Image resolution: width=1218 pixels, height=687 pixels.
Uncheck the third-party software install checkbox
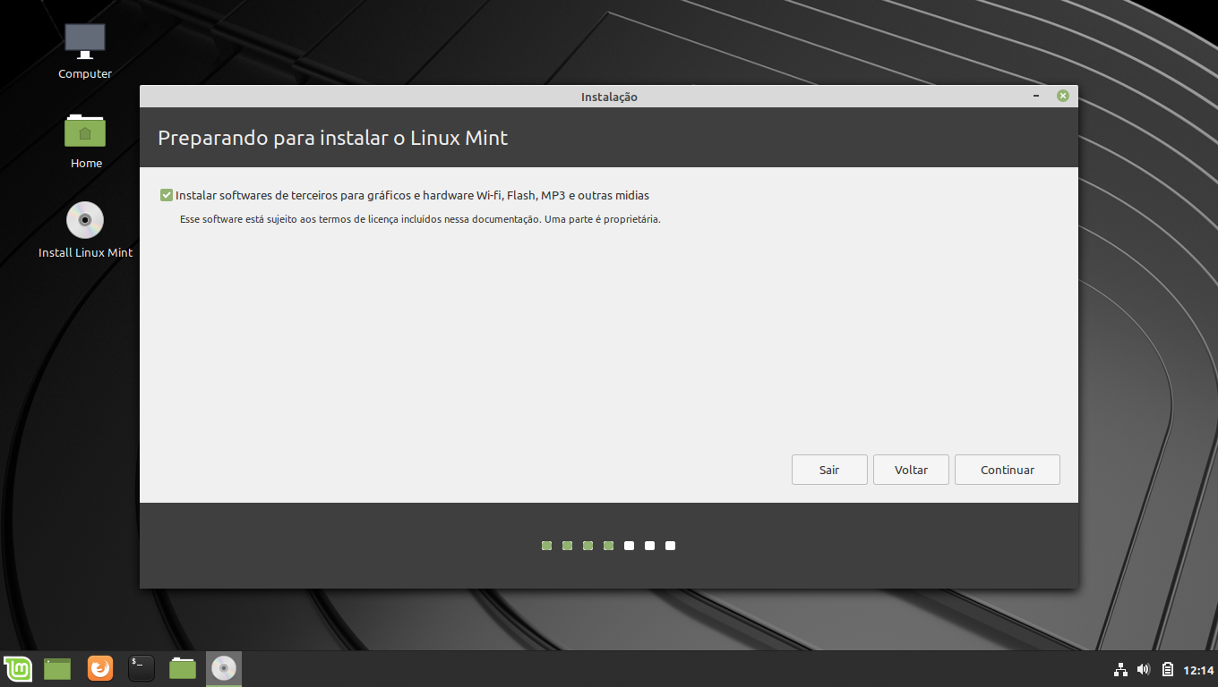click(x=167, y=195)
